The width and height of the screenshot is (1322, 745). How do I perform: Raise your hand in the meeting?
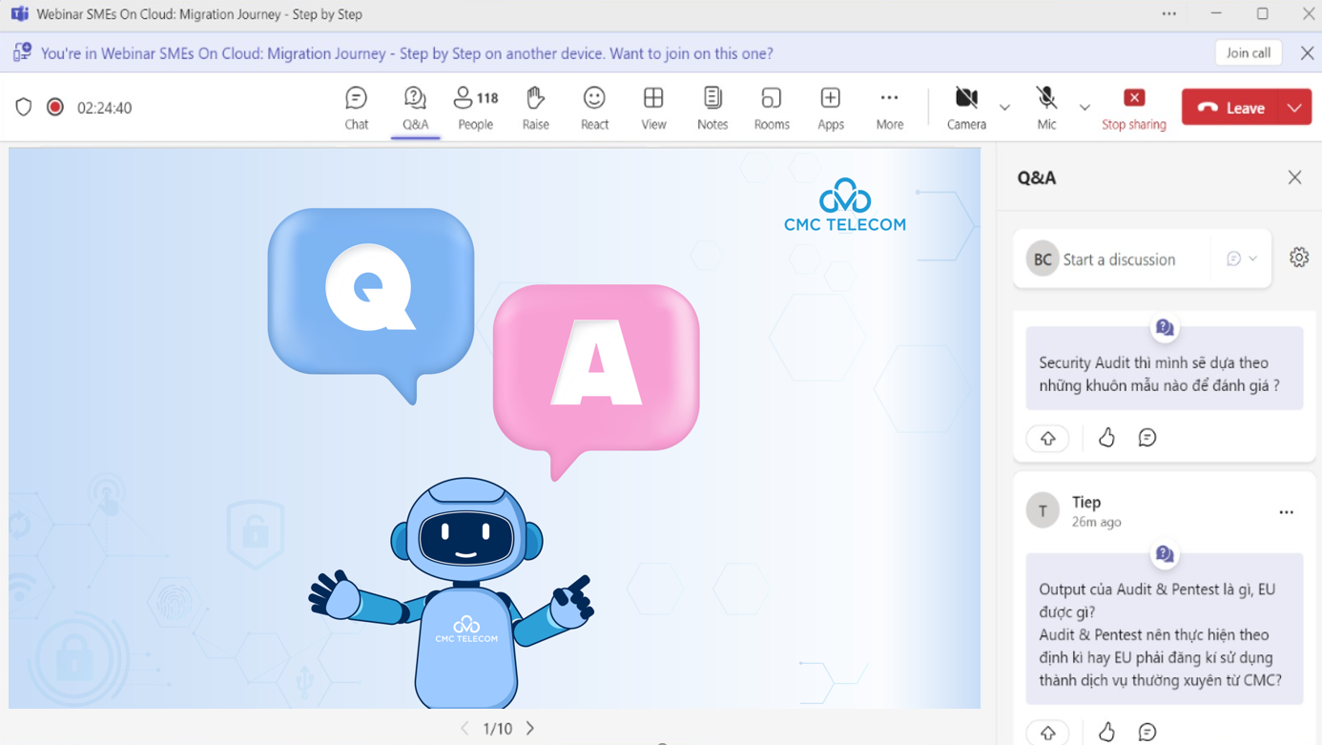(535, 107)
